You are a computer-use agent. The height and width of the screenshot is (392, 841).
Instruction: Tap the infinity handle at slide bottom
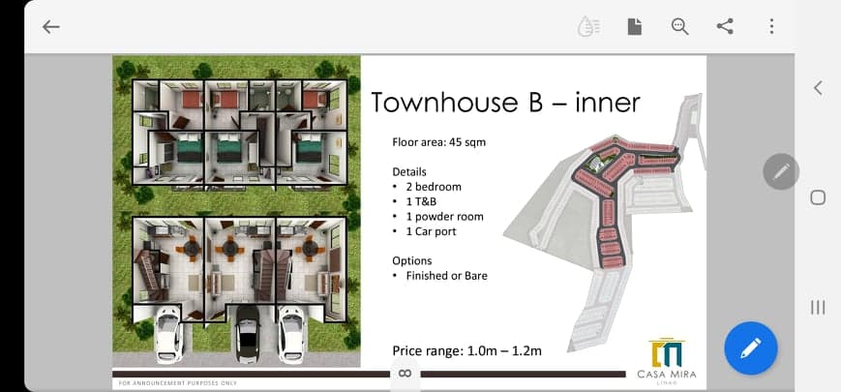point(405,374)
